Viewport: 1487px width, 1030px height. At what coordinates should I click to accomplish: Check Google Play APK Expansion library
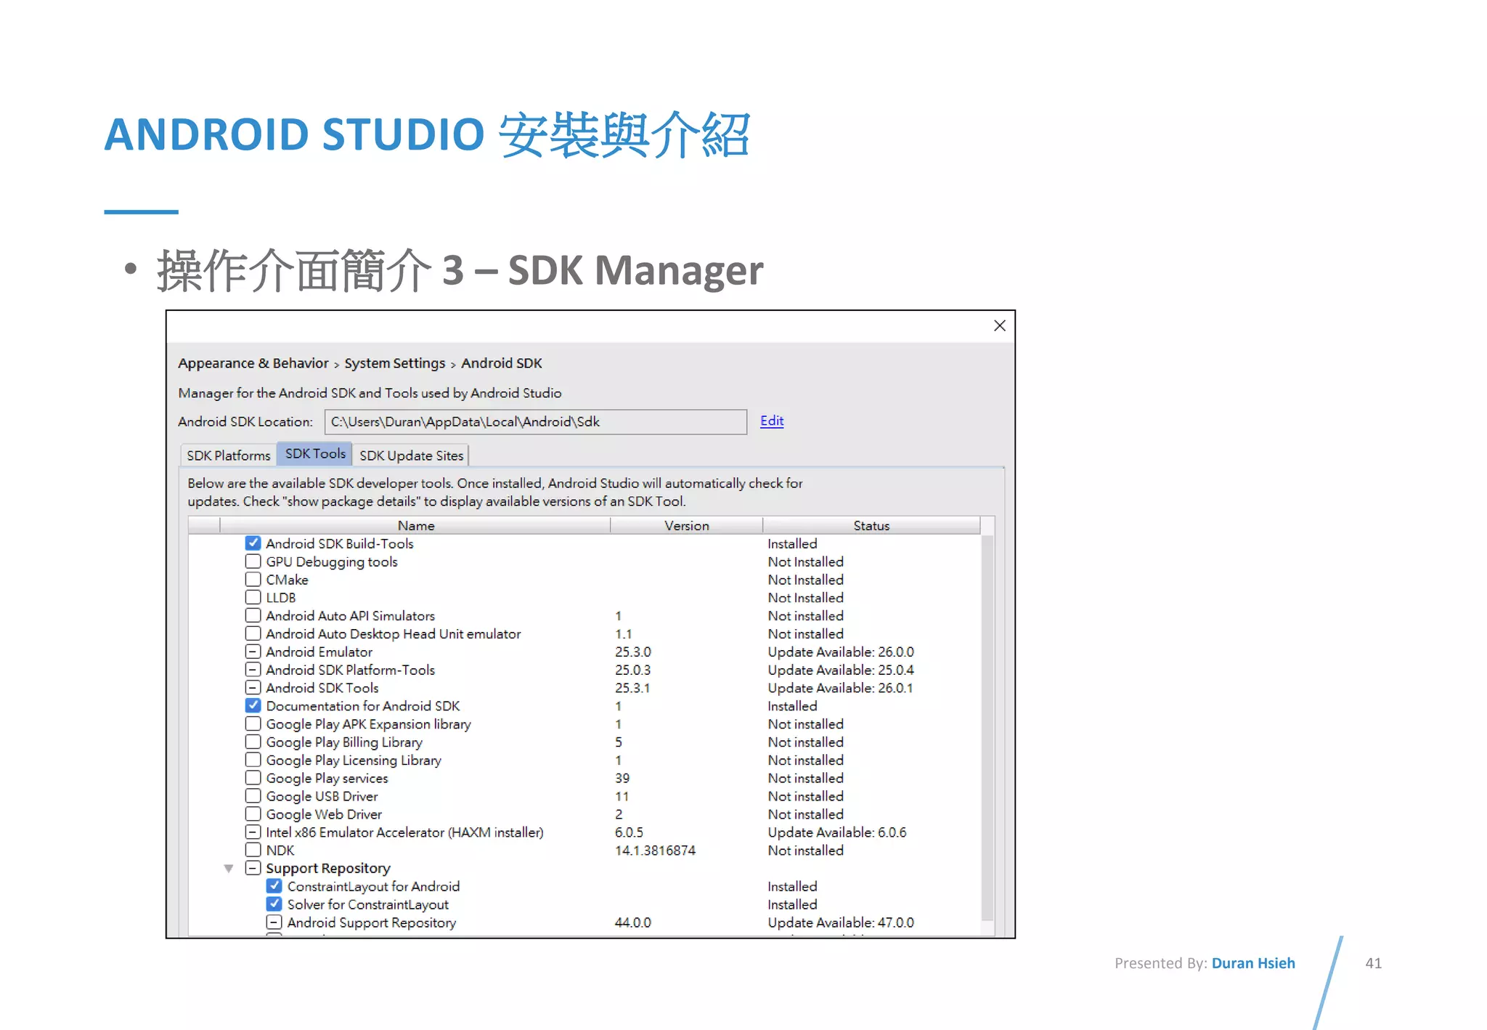(253, 723)
